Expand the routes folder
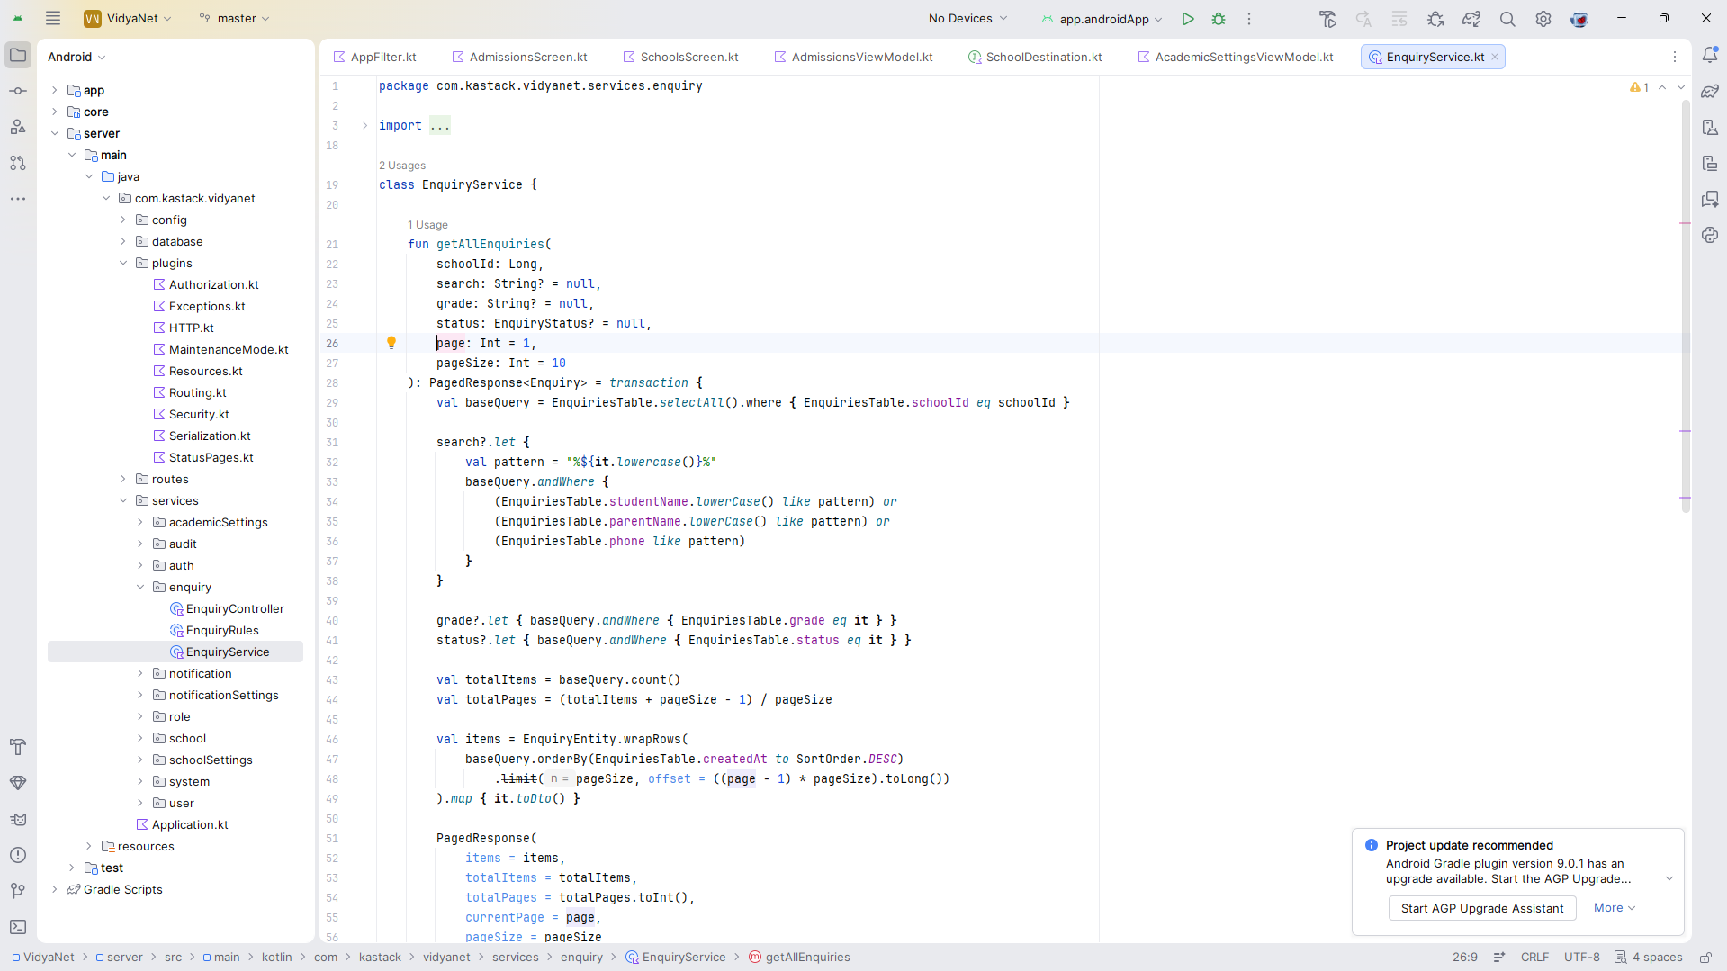The image size is (1727, 971). tap(123, 480)
